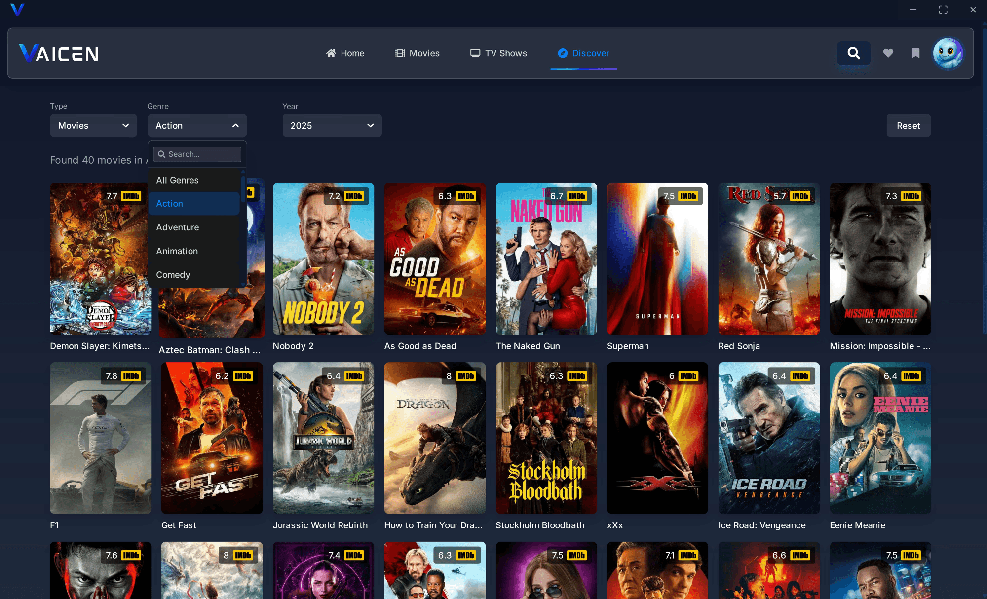
Task: Open watchlist via the bookmark icon
Action: point(915,53)
